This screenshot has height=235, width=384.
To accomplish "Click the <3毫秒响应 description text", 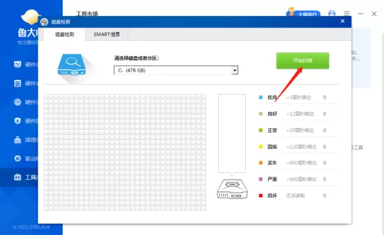I will pos(299,97).
